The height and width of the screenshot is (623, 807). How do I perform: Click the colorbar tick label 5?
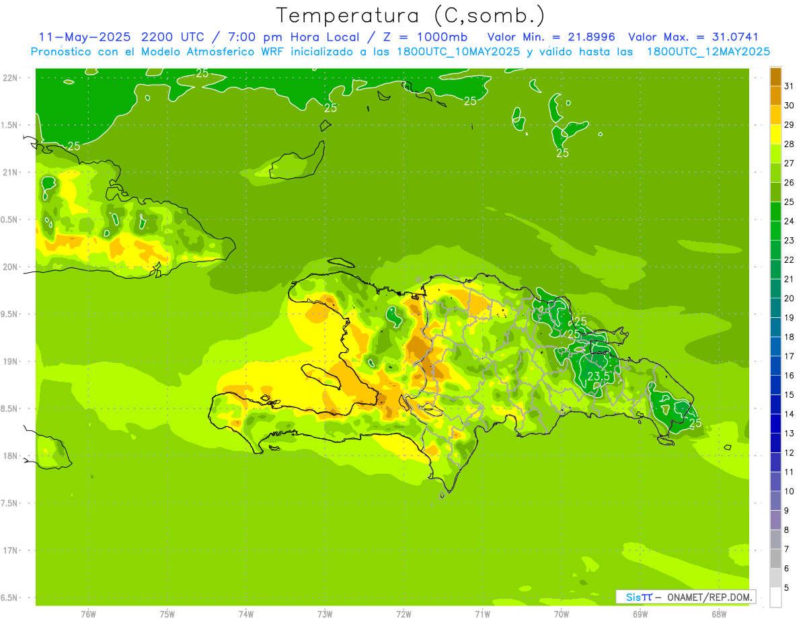pyautogui.click(x=787, y=587)
